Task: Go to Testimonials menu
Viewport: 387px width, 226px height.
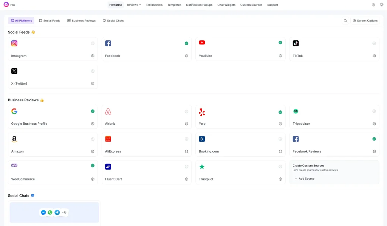Action: (154, 5)
